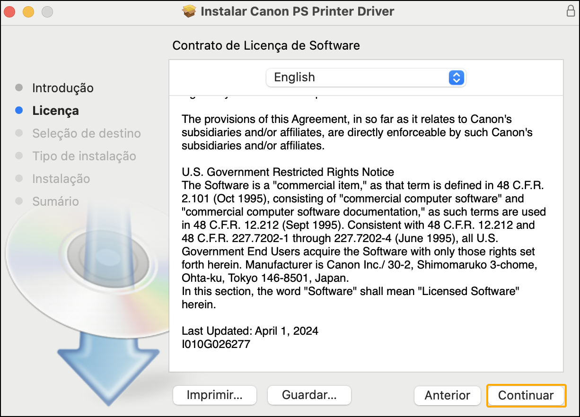Click the U.S. Government Restricted Rights Notice line

(x=288, y=172)
